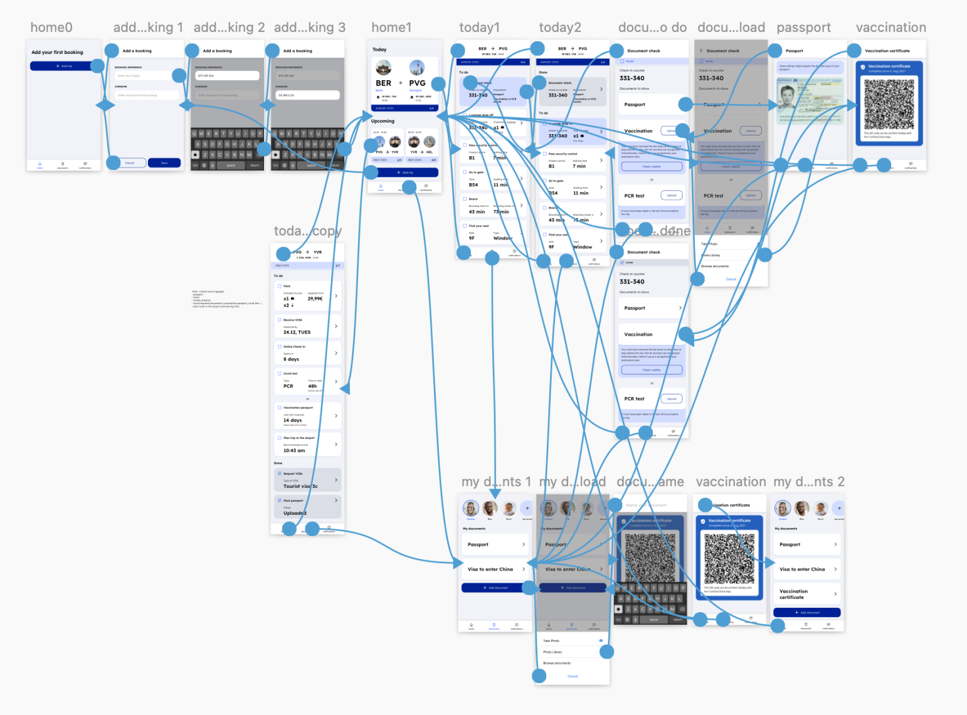Toggle the TO DO checkbox in docu...o do
Screen dimensions: 967x715
click(622, 61)
